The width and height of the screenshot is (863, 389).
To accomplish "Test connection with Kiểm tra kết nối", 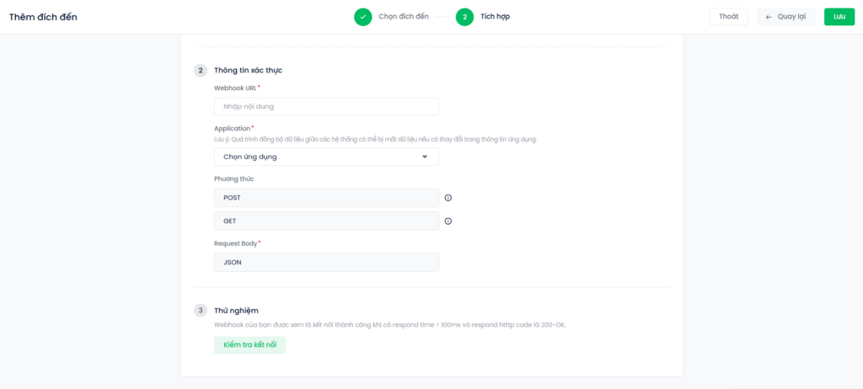I will point(249,345).
